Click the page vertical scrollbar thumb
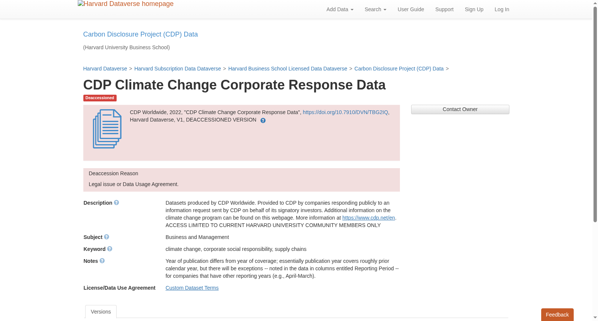598x321 pixels. 595,114
